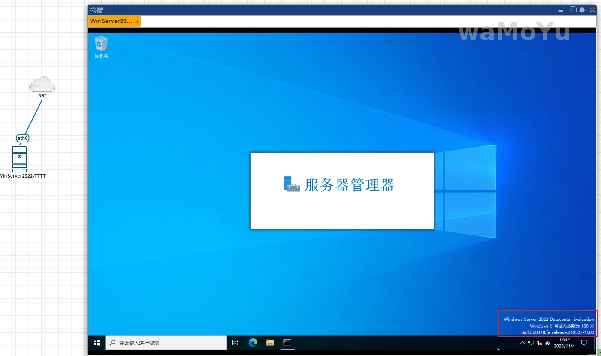The width and height of the screenshot is (601, 356).
Task: Select the WinServer2022-TTTT server node
Action: [x=19, y=159]
